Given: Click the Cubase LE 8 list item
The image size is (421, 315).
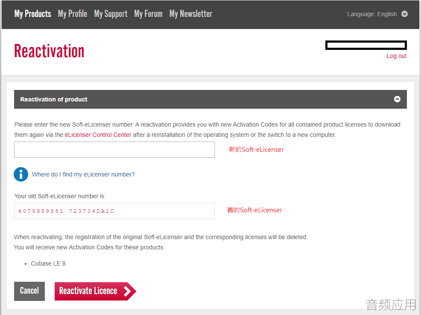Looking at the screenshot, I should (x=48, y=263).
